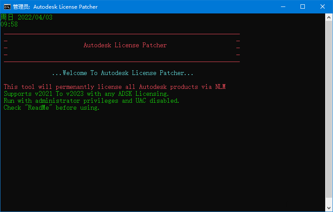Click the red Autodesk License Patcher banner heading
The width and height of the screenshot is (333, 212).
[125, 46]
